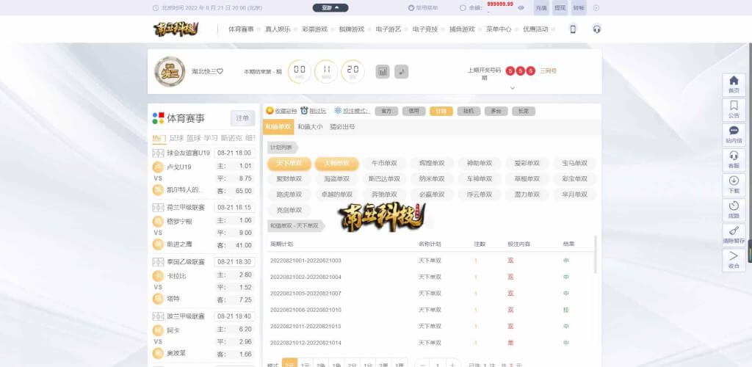Open the 线路 line sidebar icon
Image resolution: width=752 pixels, height=367 pixels.
pos(734,209)
